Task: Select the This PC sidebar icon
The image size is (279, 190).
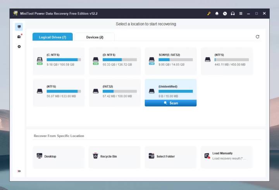Action: click(x=19, y=27)
